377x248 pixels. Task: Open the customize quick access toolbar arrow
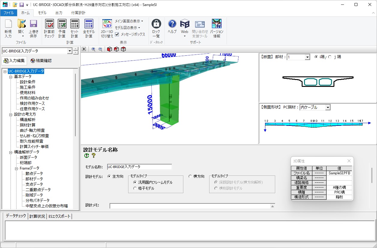27,5
